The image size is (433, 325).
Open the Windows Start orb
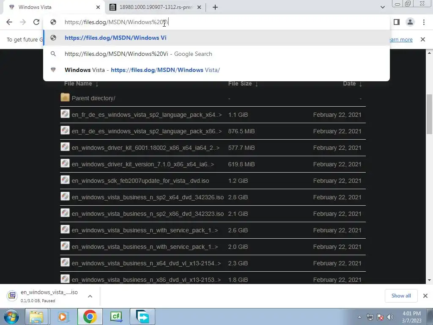click(11, 317)
